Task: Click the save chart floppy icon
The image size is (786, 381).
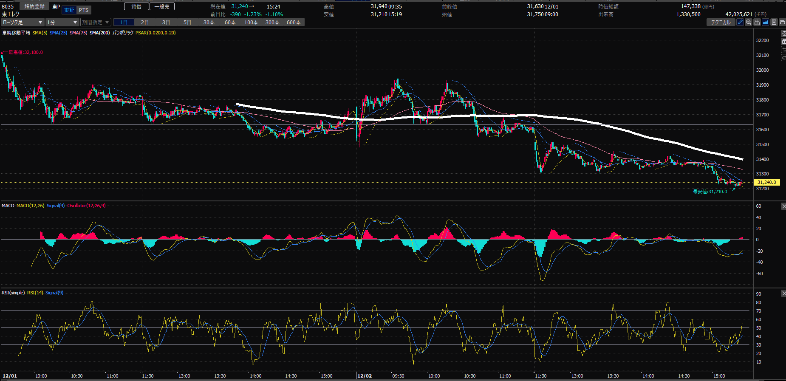Action: [x=774, y=22]
